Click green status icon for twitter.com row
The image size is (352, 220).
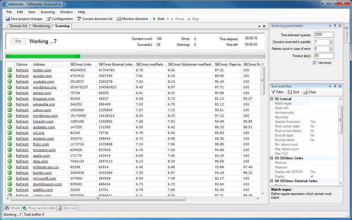click(10, 70)
